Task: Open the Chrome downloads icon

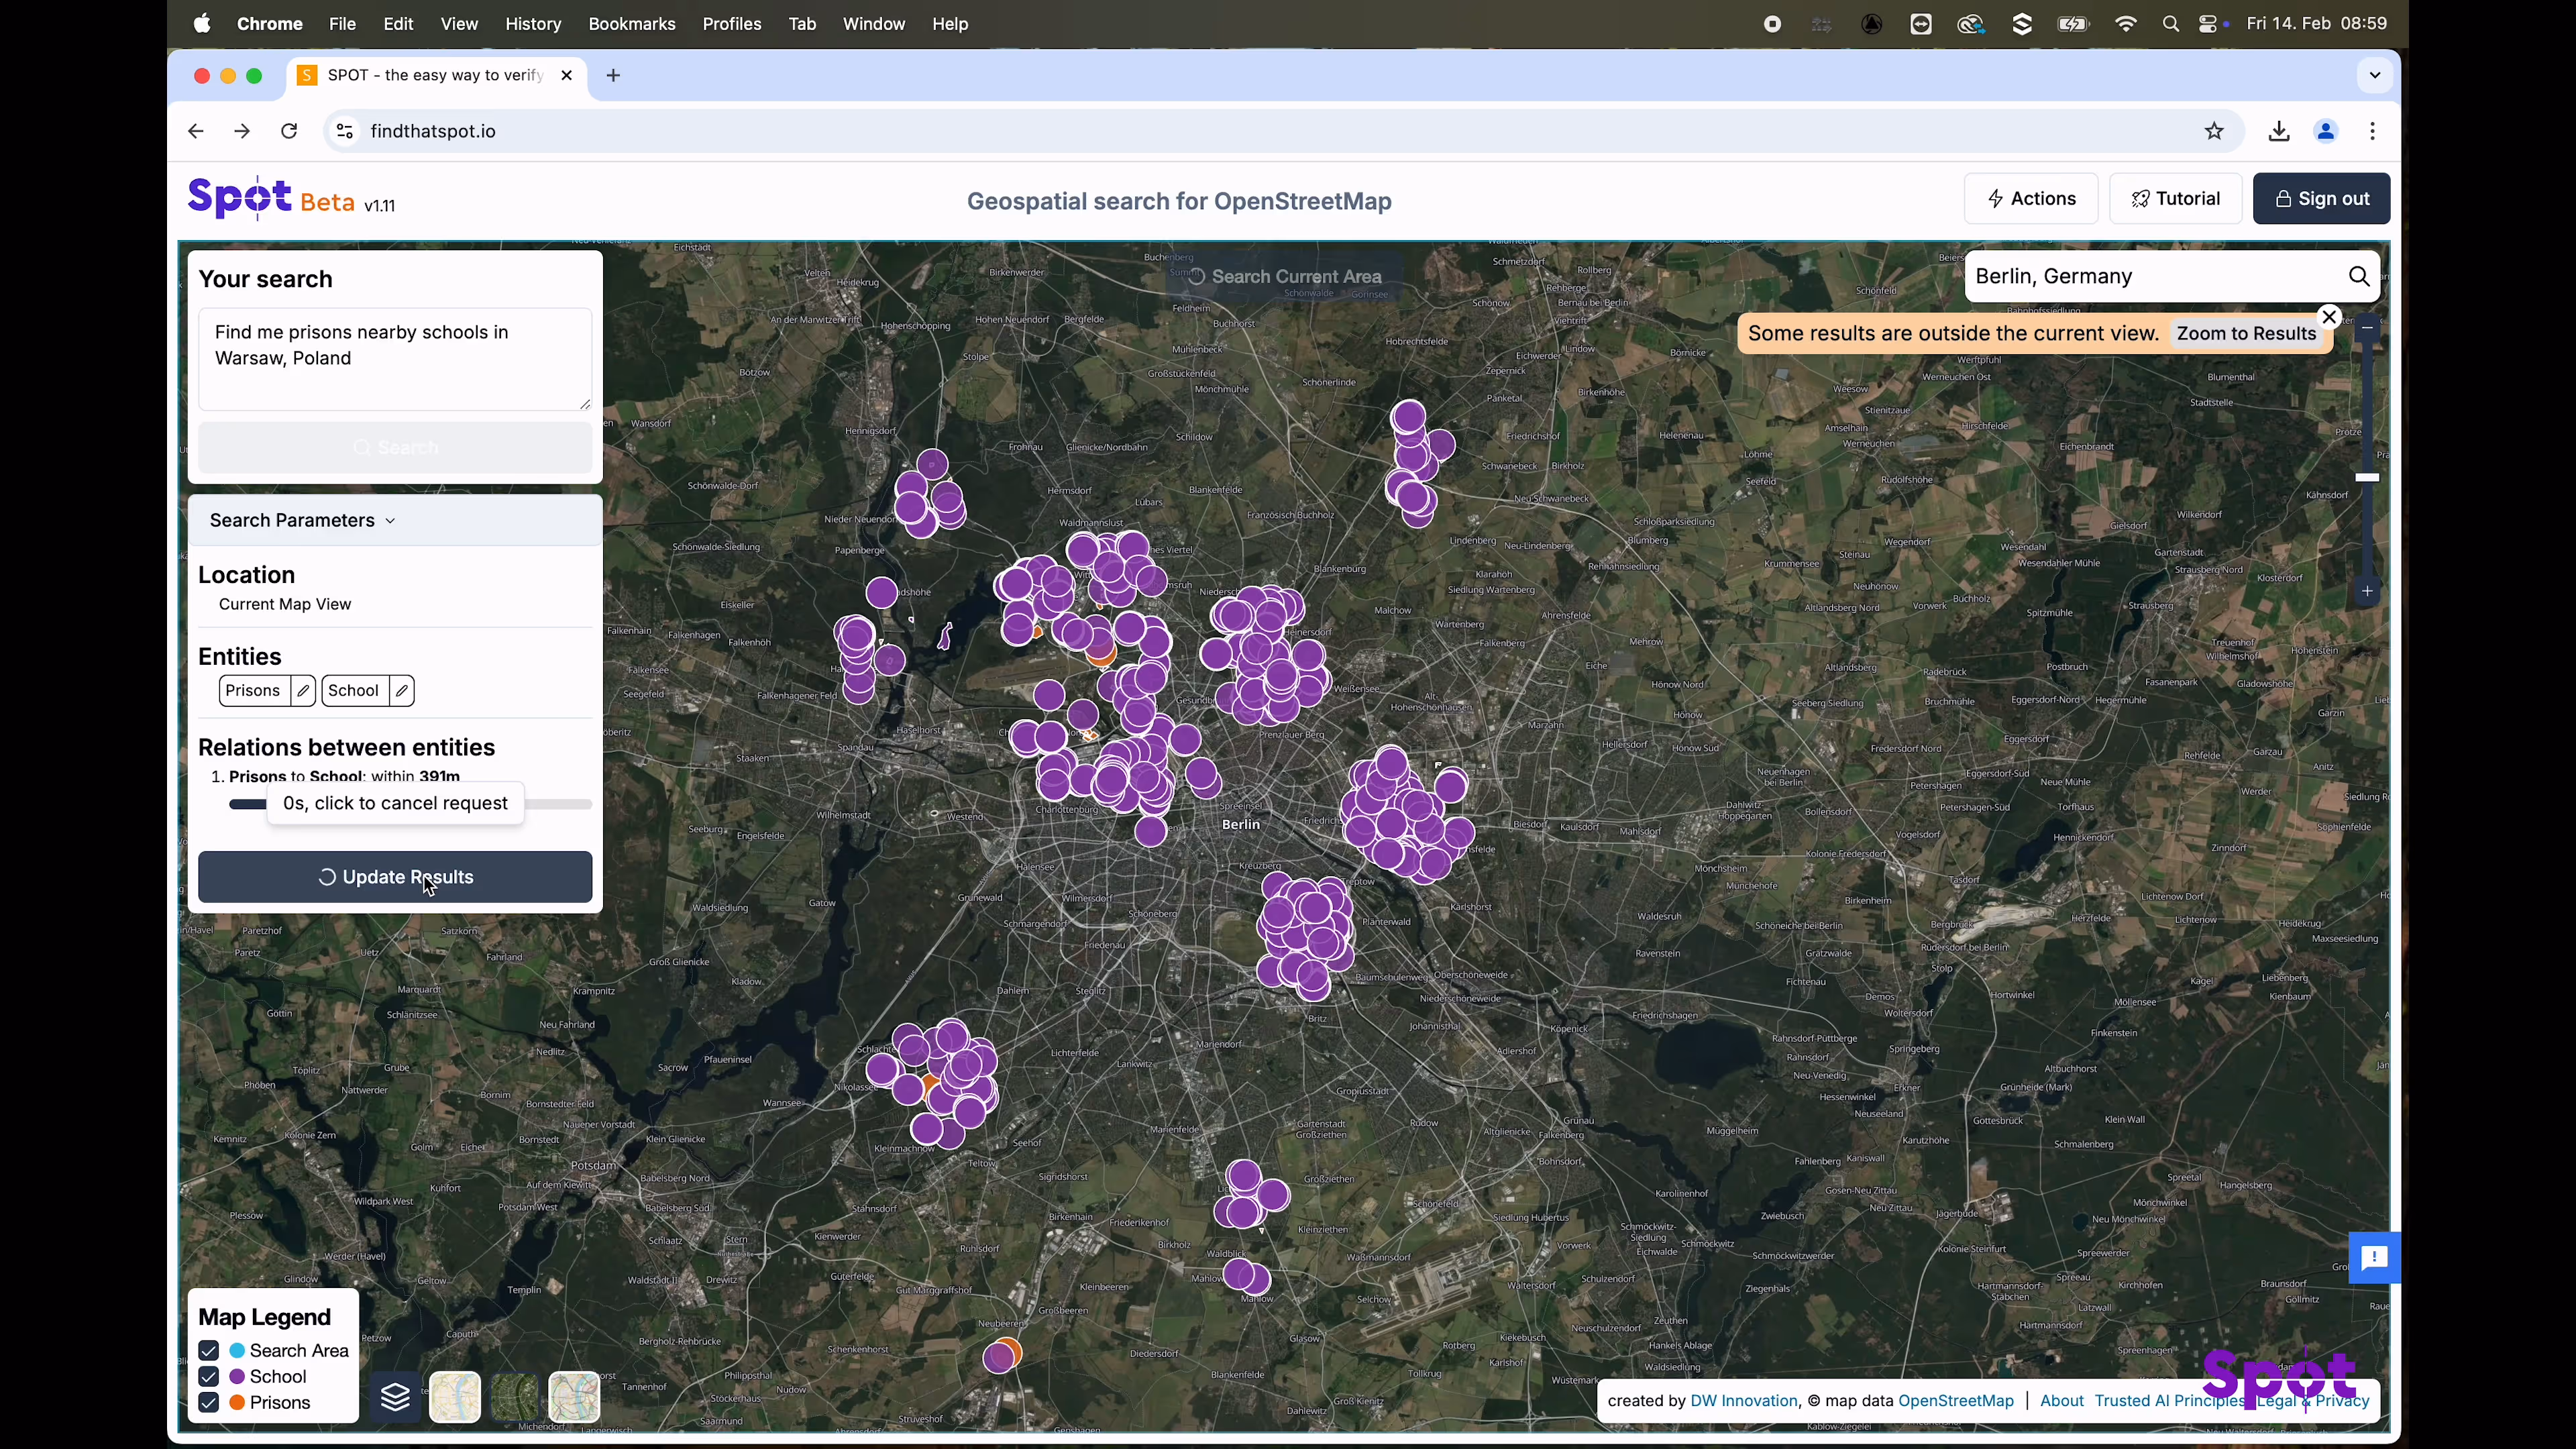Action: click(2278, 131)
